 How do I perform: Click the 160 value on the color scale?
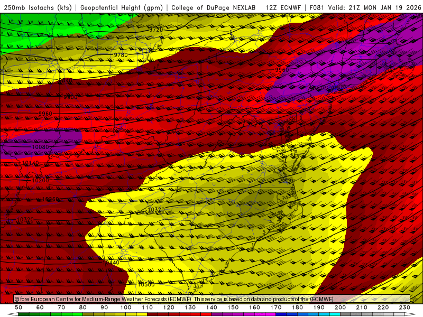[254, 307]
